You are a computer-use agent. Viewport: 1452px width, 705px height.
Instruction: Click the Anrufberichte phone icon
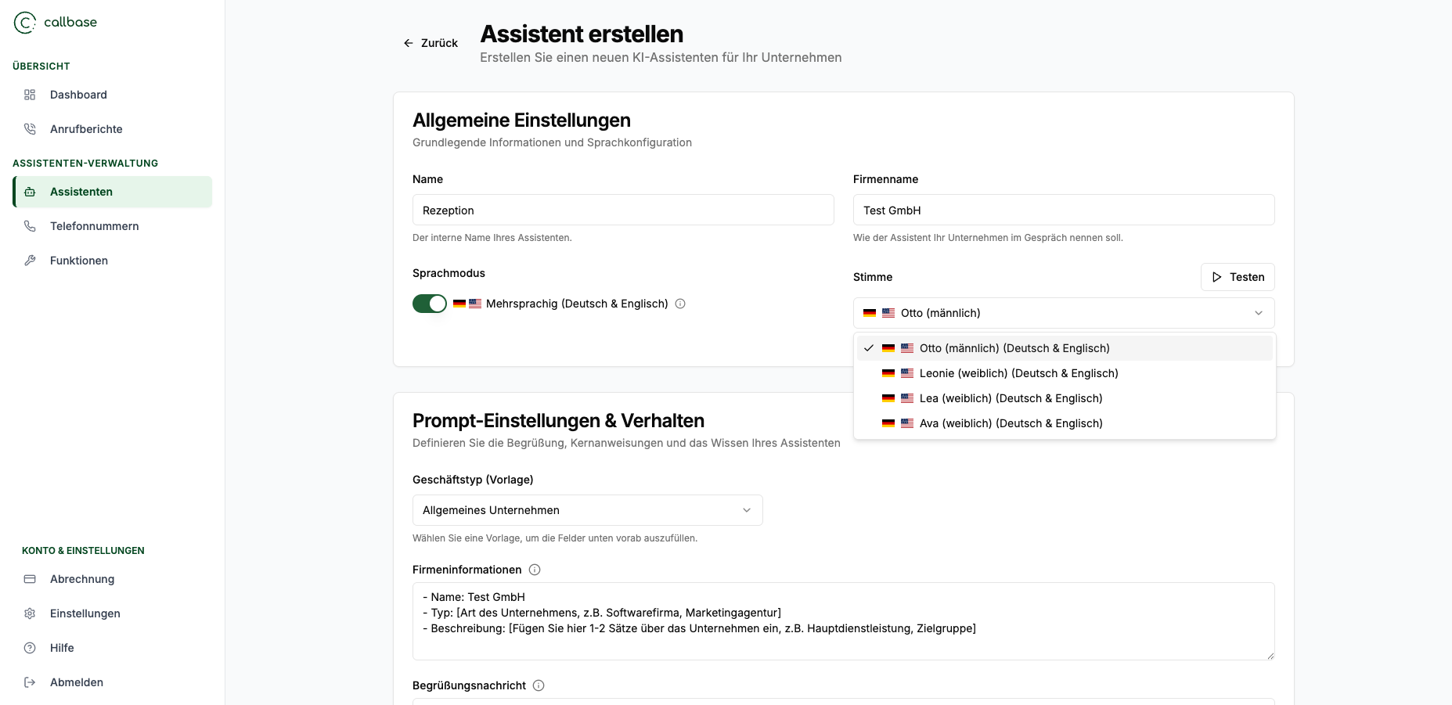(x=30, y=129)
